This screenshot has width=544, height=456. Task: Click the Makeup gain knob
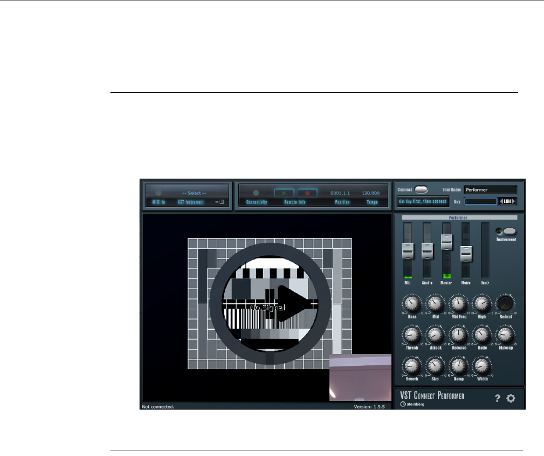(506, 335)
